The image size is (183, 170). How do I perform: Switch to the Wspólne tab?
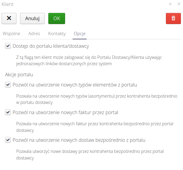pyautogui.click(x=11, y=34)
